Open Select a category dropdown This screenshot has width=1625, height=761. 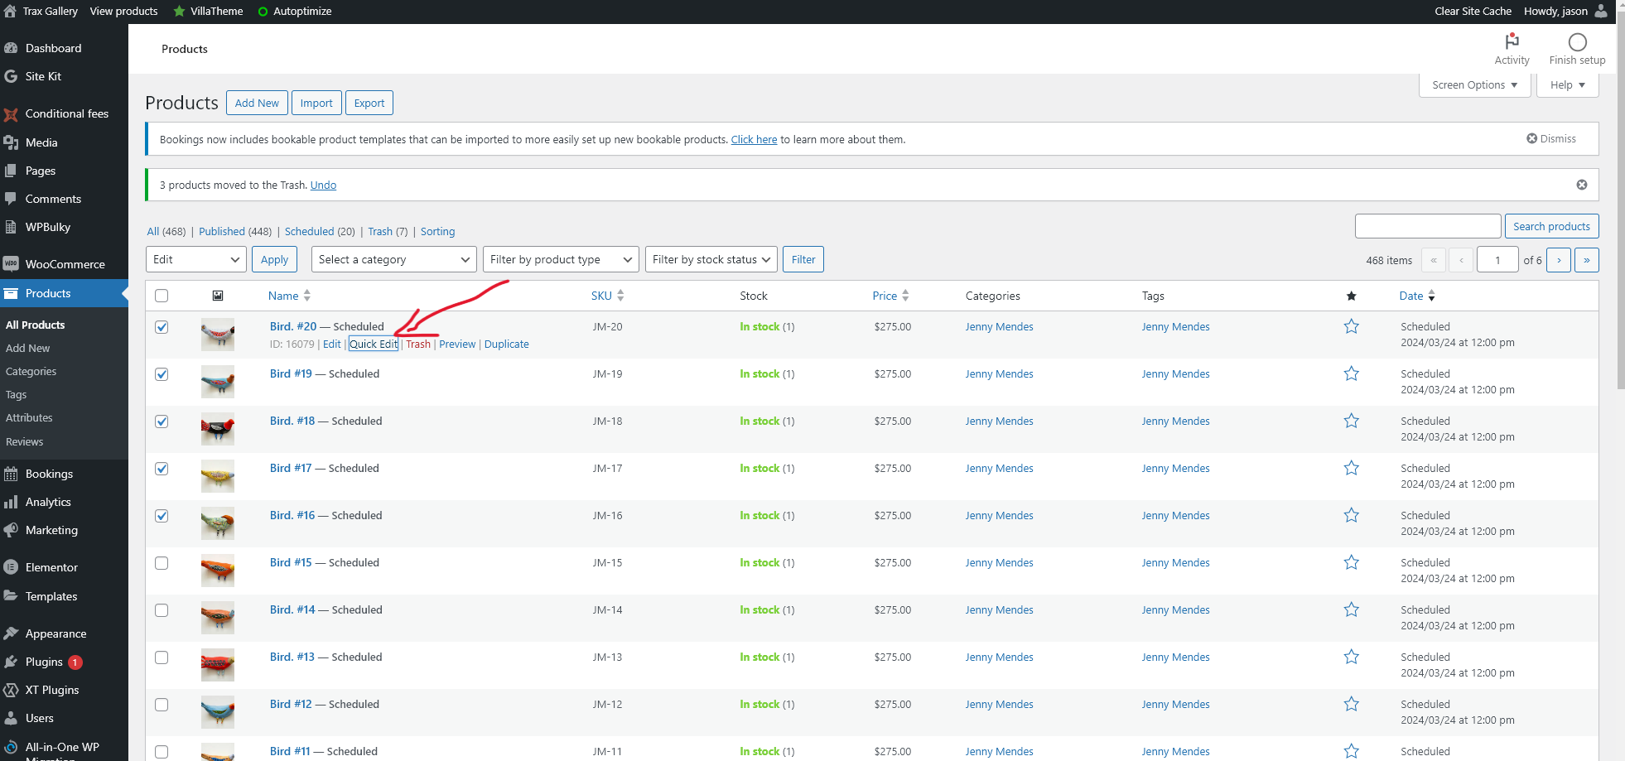coord(394,259)
